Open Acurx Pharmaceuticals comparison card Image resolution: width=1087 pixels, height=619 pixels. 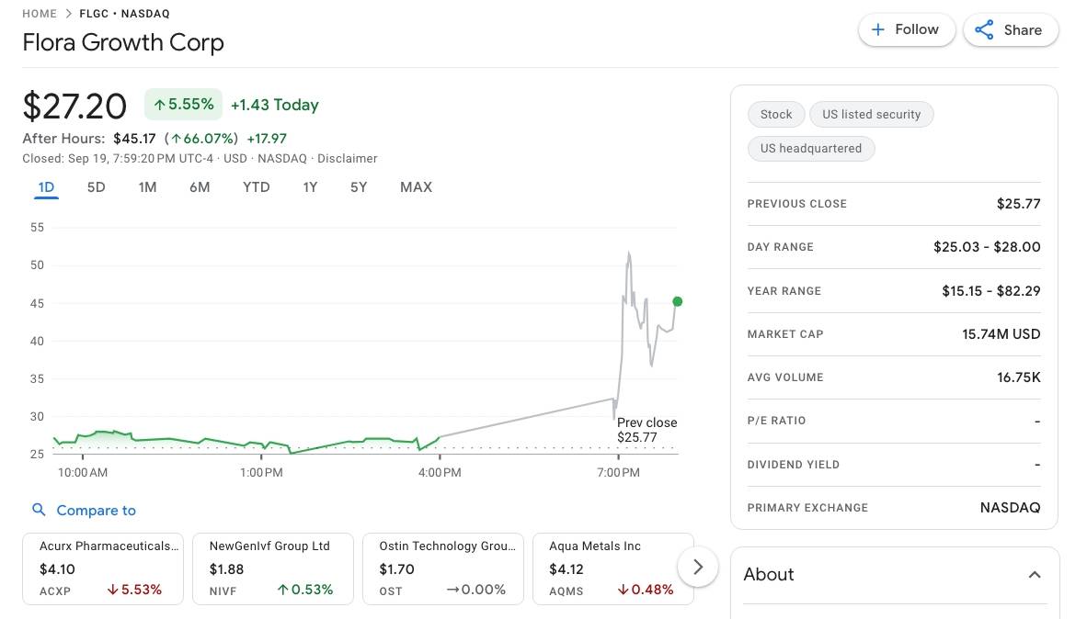tap(103, 568)
